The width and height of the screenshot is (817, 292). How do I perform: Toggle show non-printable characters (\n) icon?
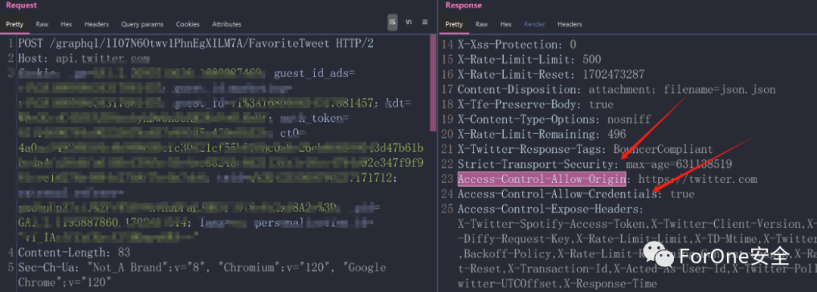408,23
